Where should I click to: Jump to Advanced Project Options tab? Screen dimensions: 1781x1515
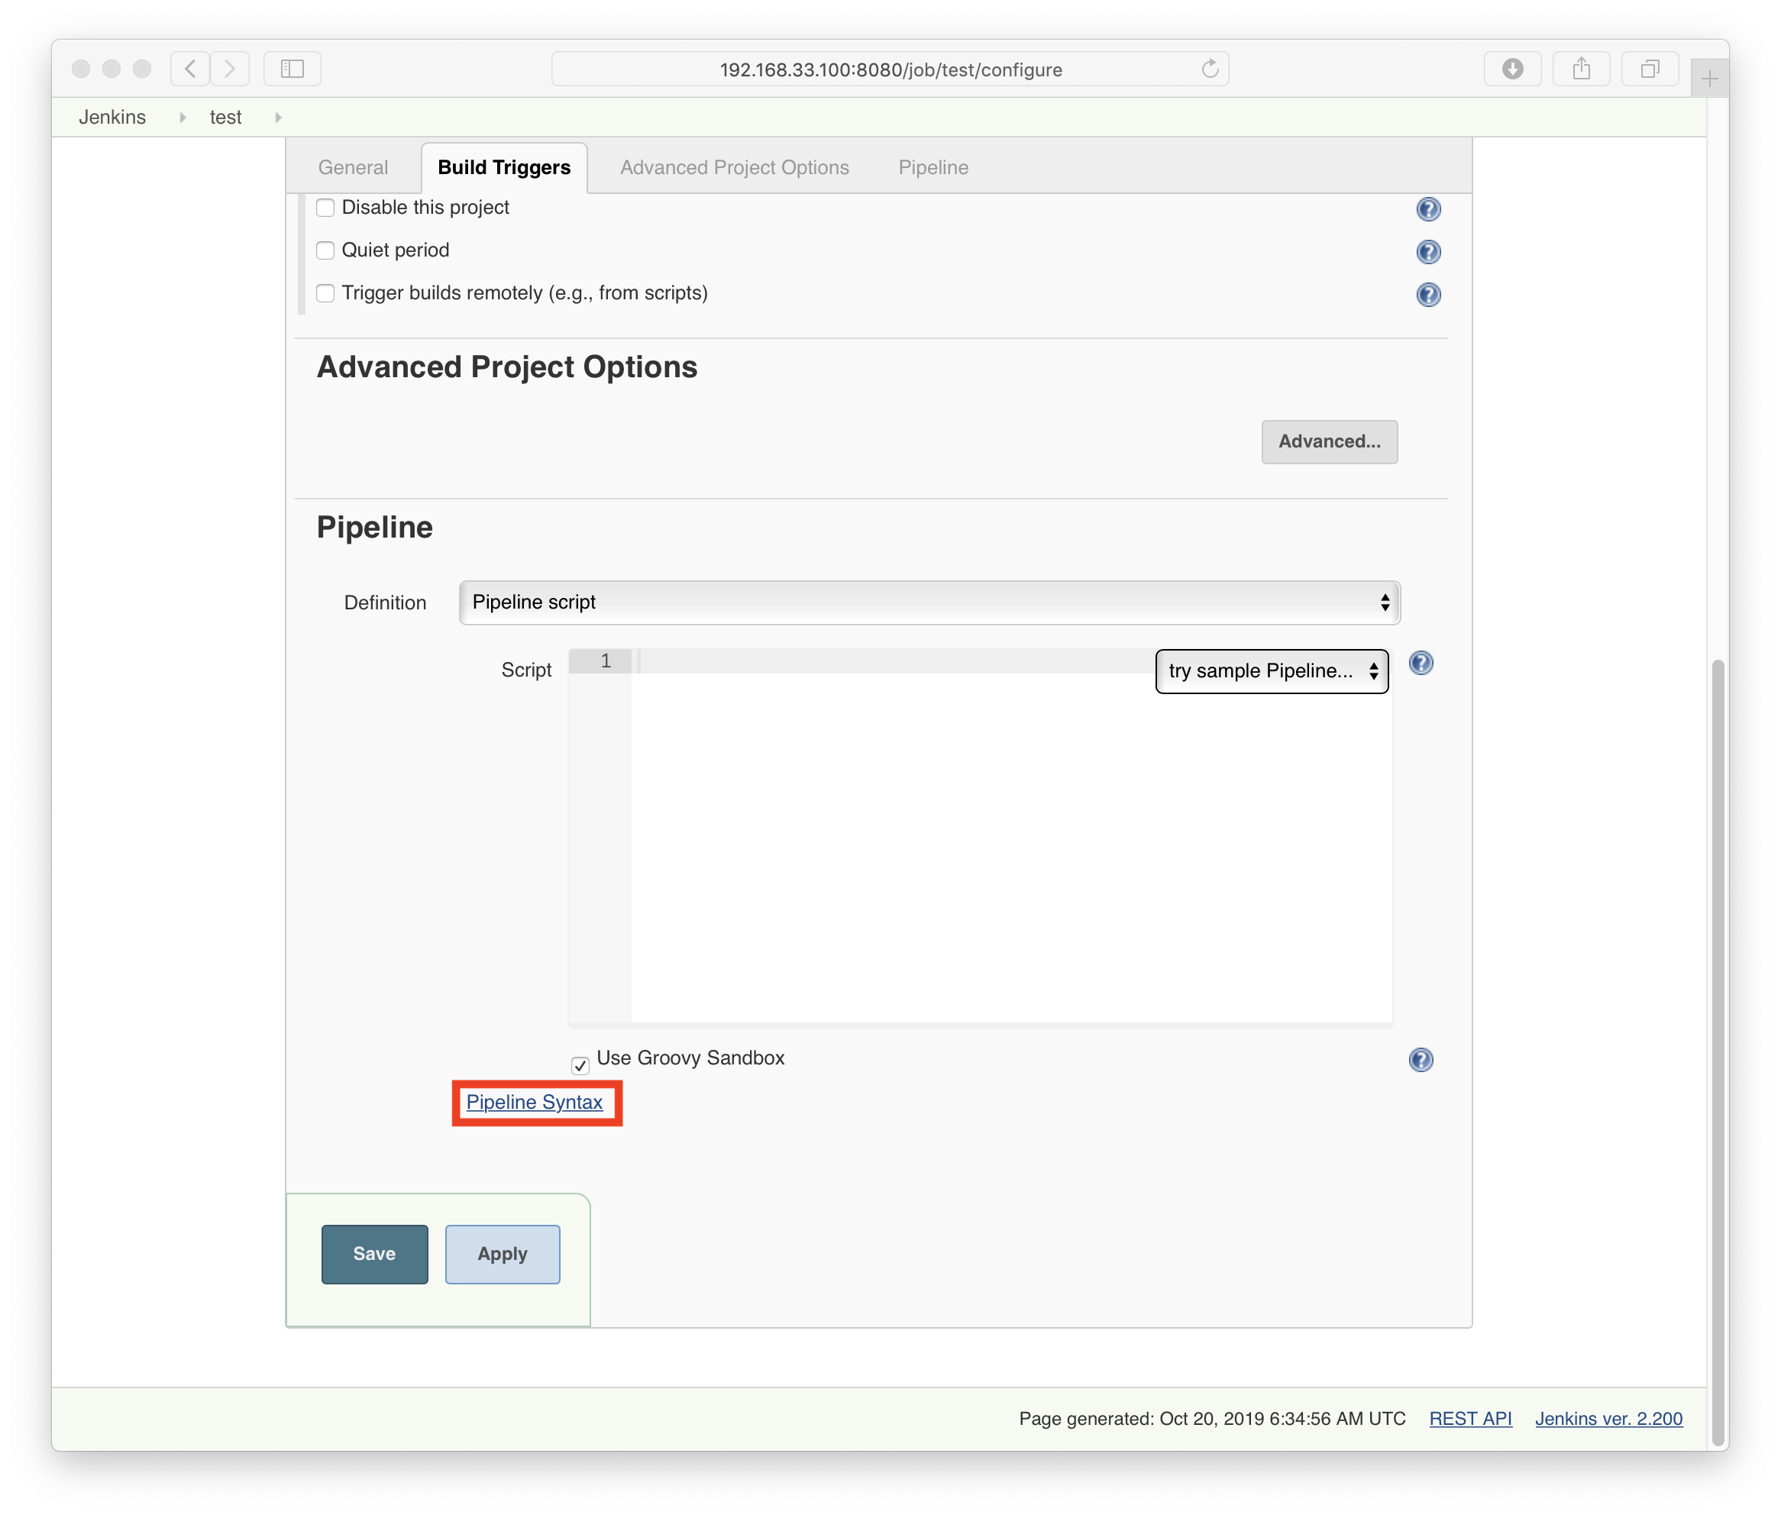tap(735, 167)
